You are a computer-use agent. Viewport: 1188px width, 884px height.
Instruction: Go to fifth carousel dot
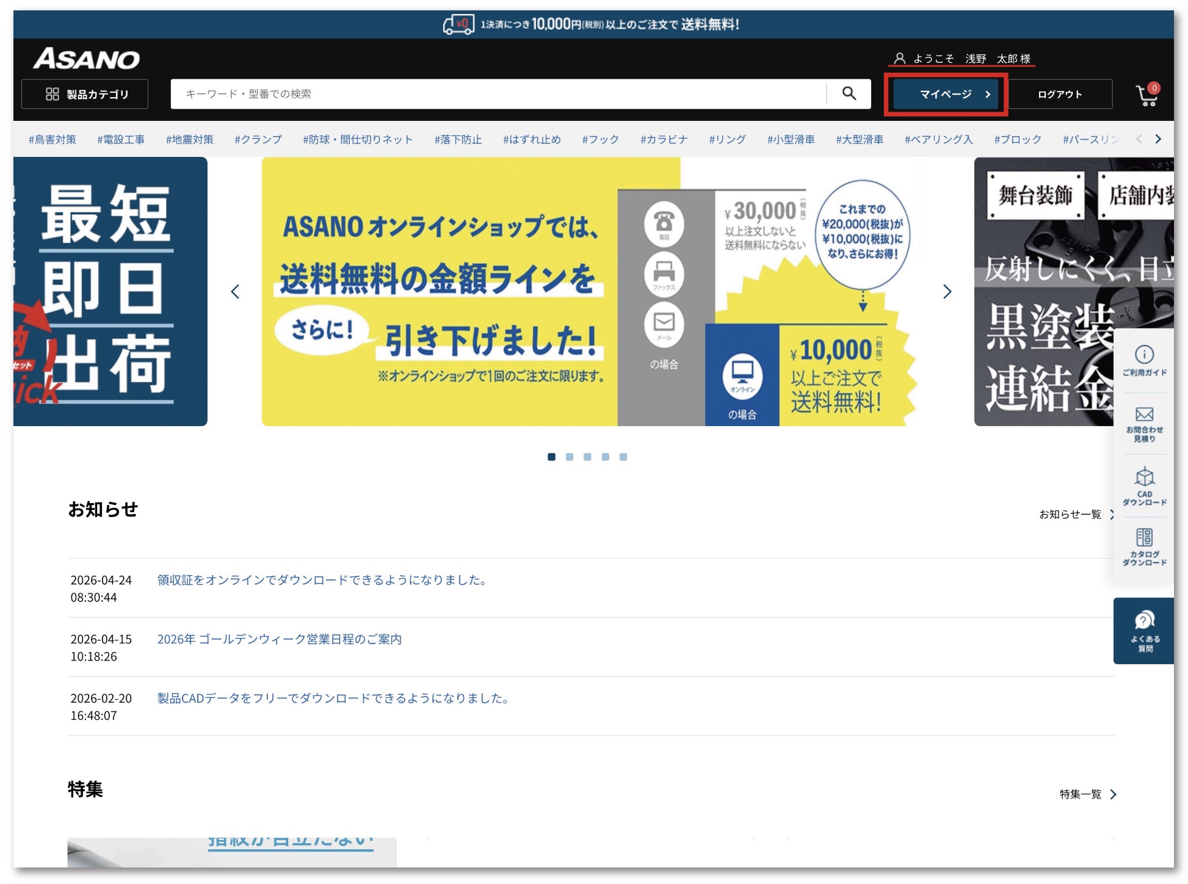coord(623,457)
